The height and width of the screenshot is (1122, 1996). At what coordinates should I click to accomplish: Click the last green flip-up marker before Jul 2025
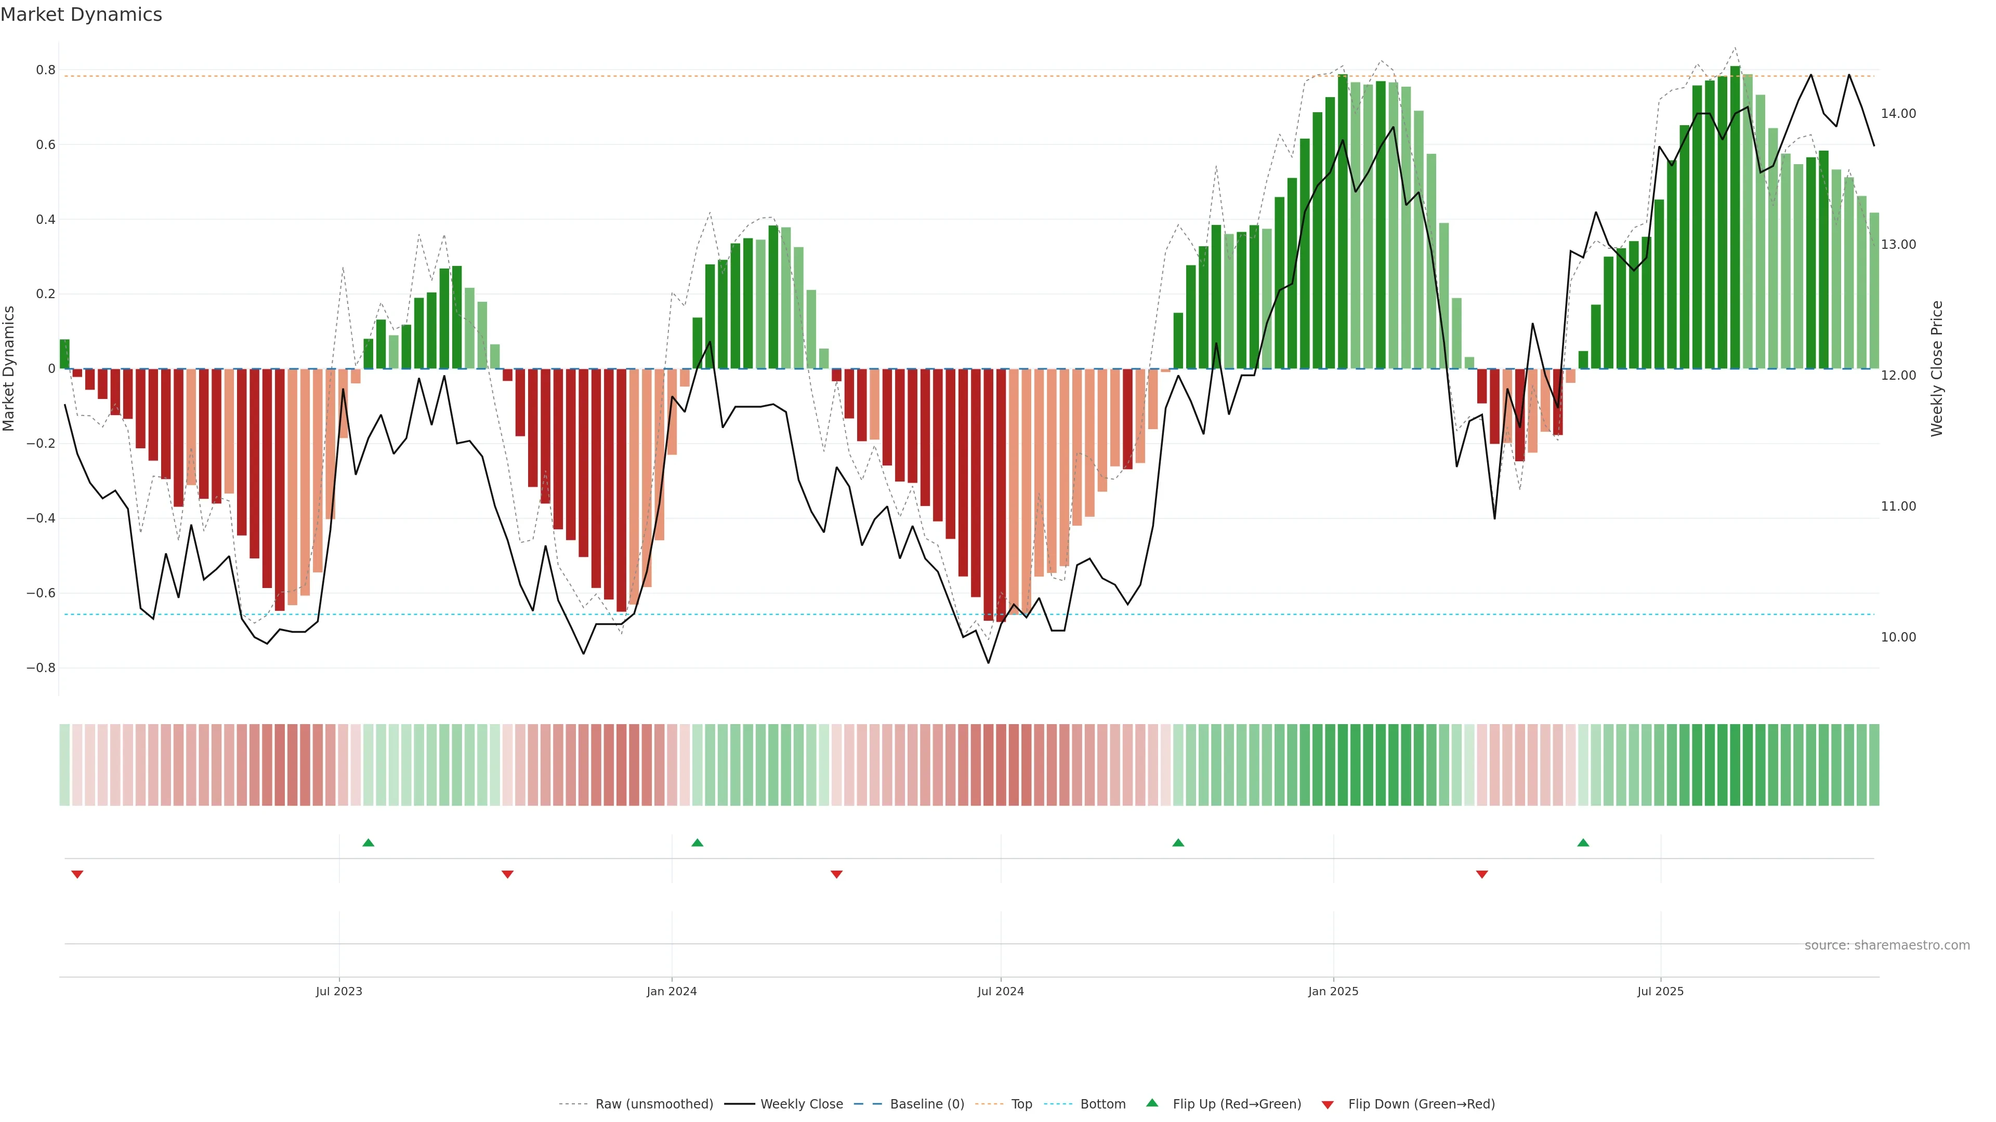pos(1583,843)
